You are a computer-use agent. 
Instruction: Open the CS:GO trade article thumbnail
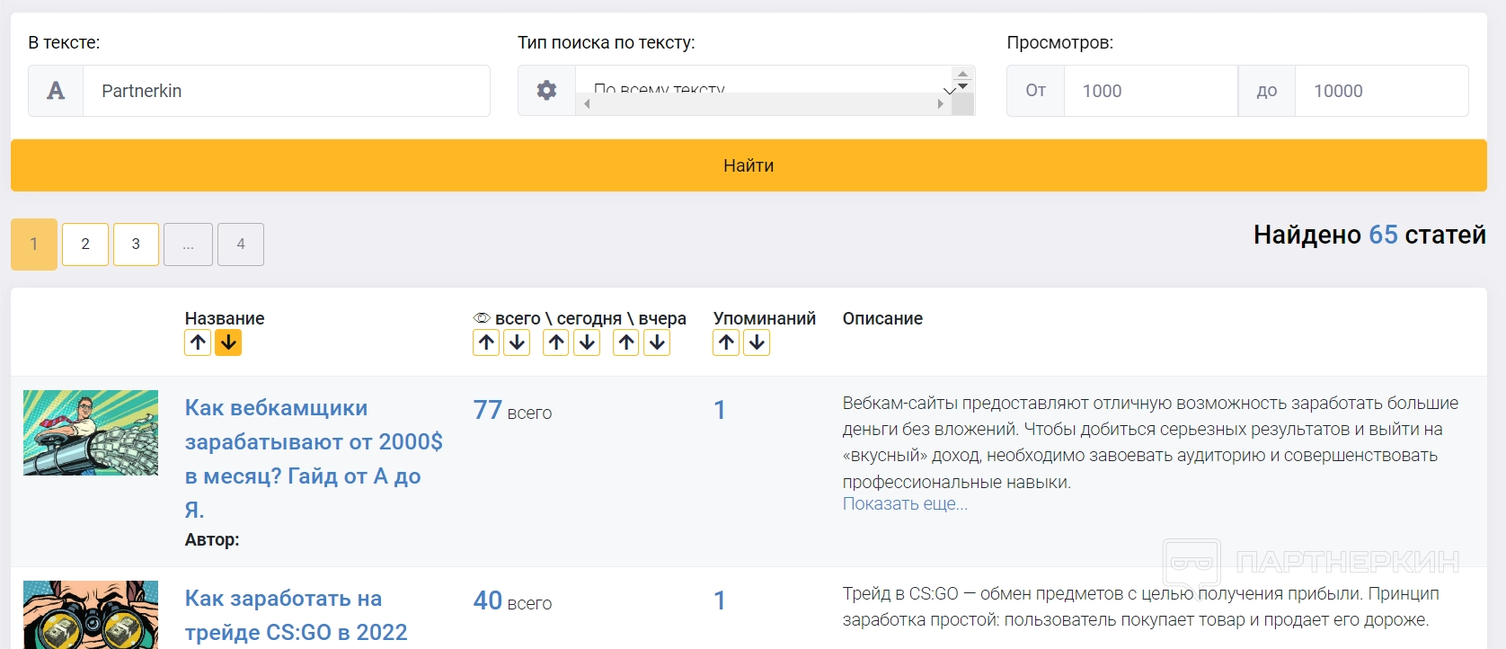point(91,615)
